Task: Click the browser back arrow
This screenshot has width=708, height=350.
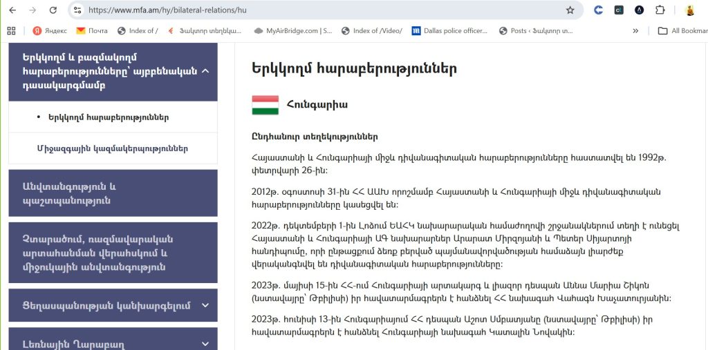Action: pos(12,10)
